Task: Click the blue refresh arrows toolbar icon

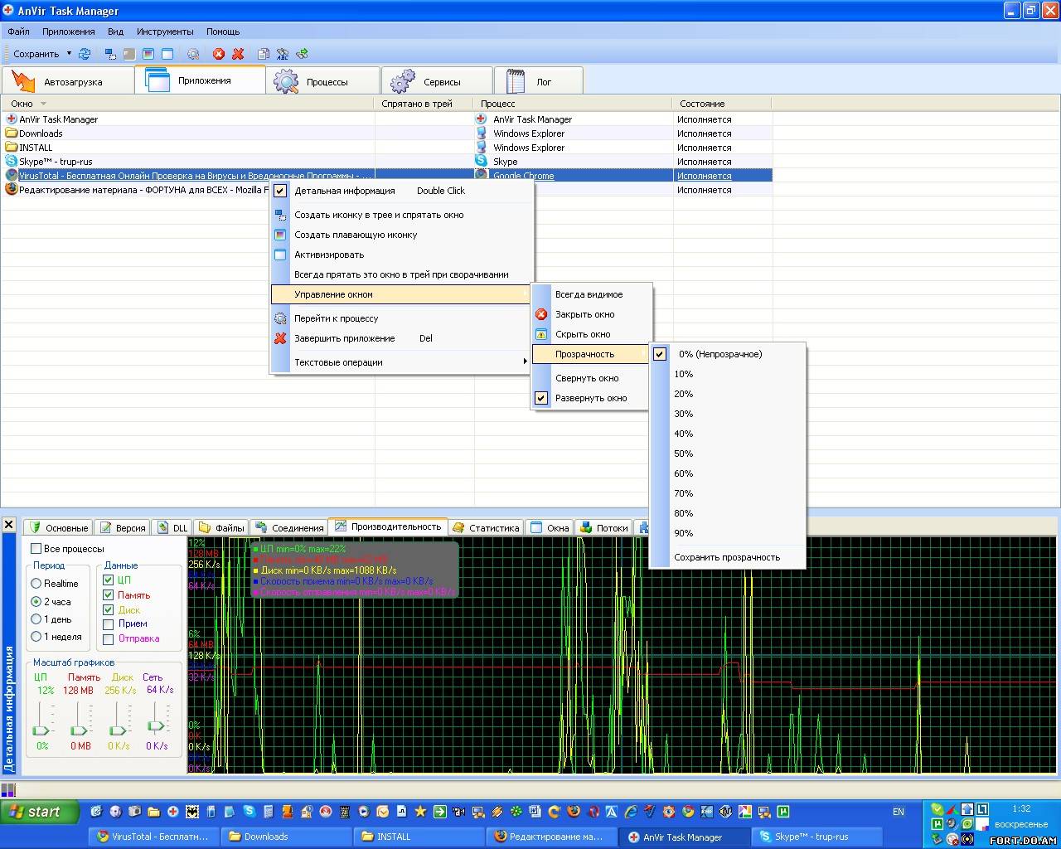Action: [85, 54]
